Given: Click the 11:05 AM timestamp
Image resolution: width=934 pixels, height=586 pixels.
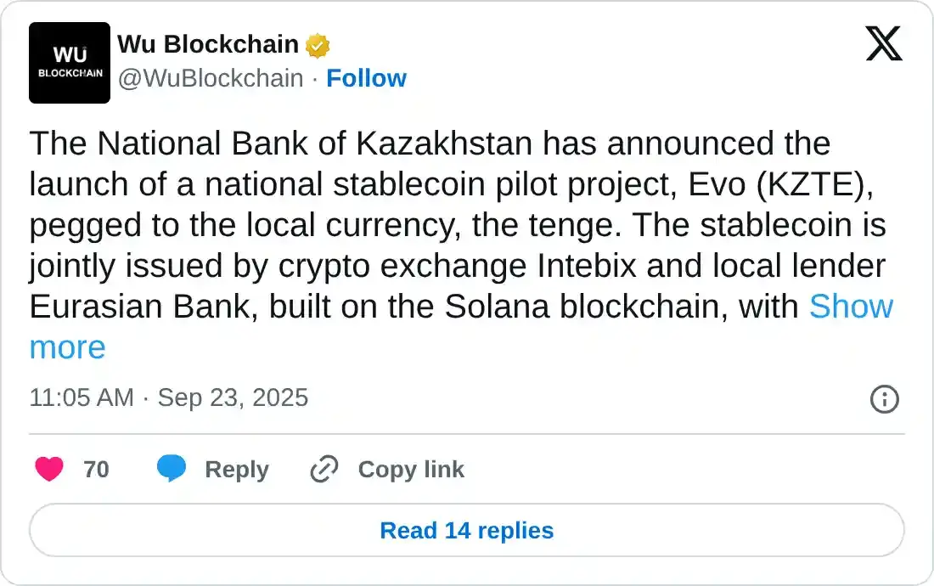Looking at the screenshot, I should [x=82, y=397].
